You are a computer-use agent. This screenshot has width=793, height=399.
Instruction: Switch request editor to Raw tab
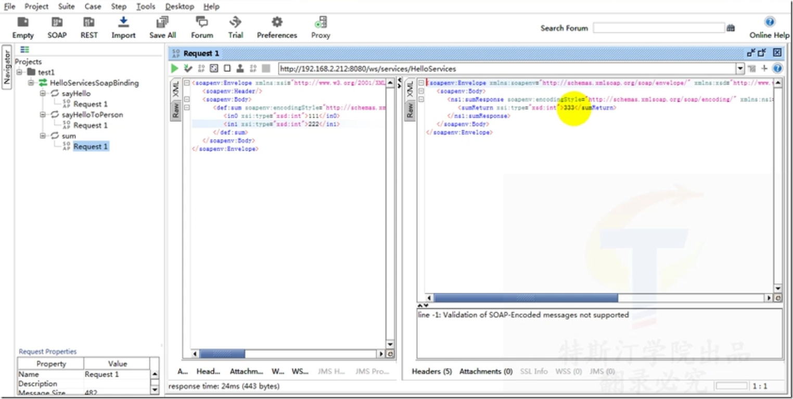tap(176, 110)
